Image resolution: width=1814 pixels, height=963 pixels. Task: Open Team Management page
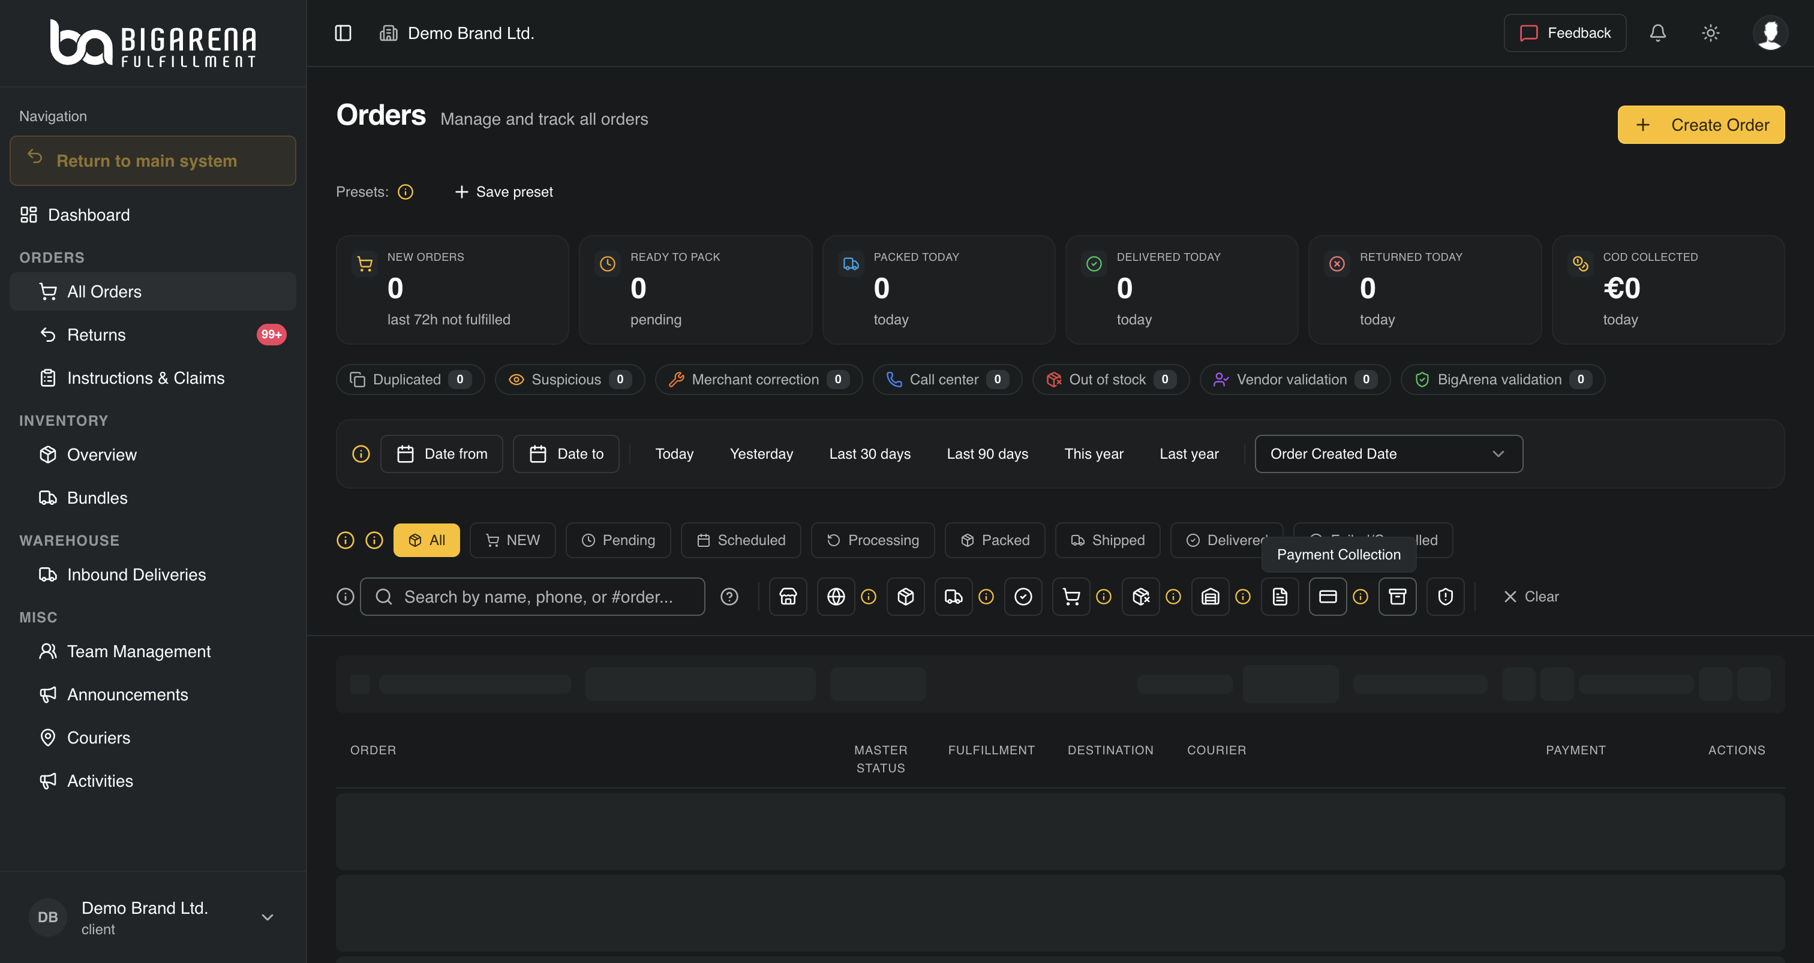(153, 651)
